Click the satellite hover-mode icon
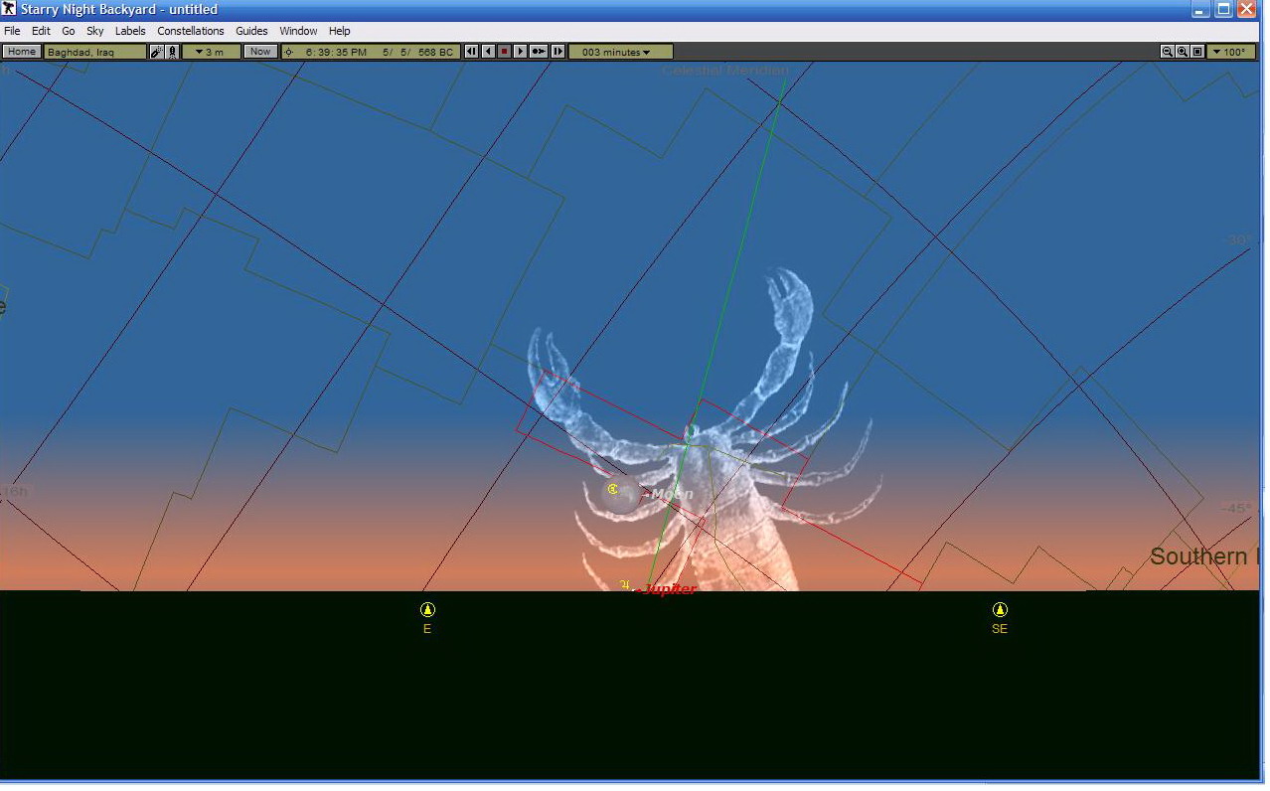Image resolution: width=1270 pixels, height=791 pixels. 157,52
